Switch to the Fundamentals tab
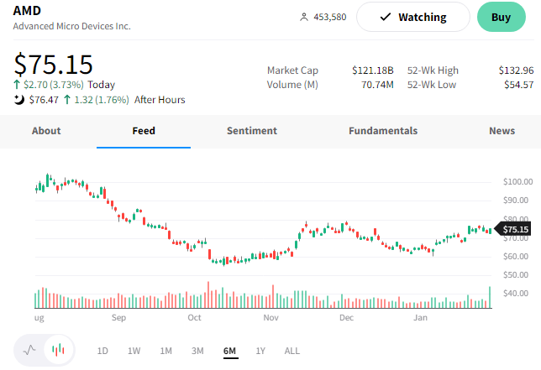 [383, 131]
